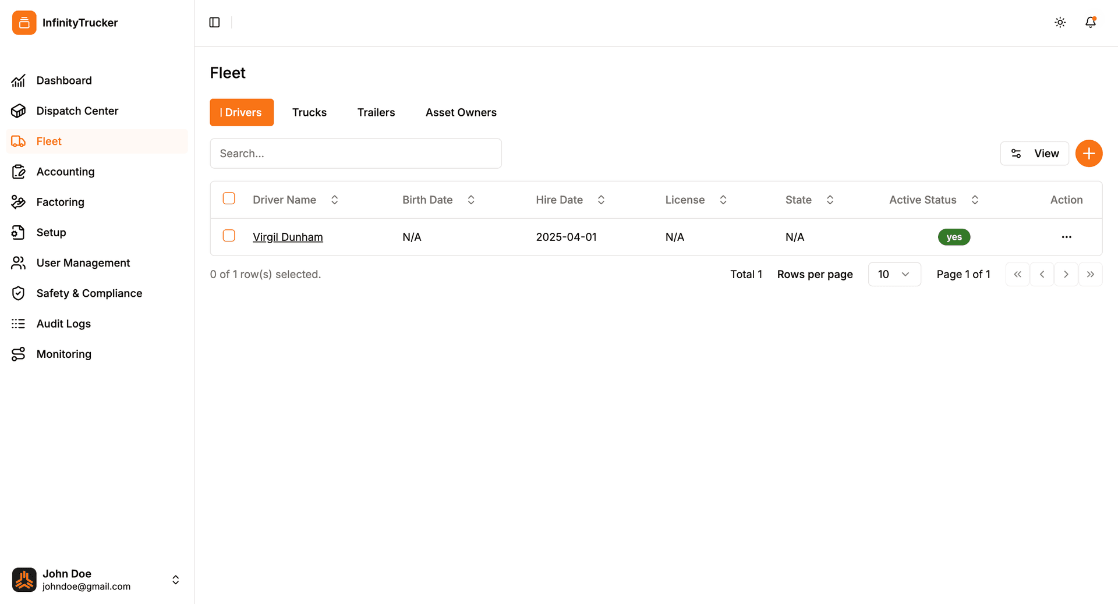Switch to light/dark theme with sun icon
The height and width of the screenshot is (604, 1118).
1060,22
